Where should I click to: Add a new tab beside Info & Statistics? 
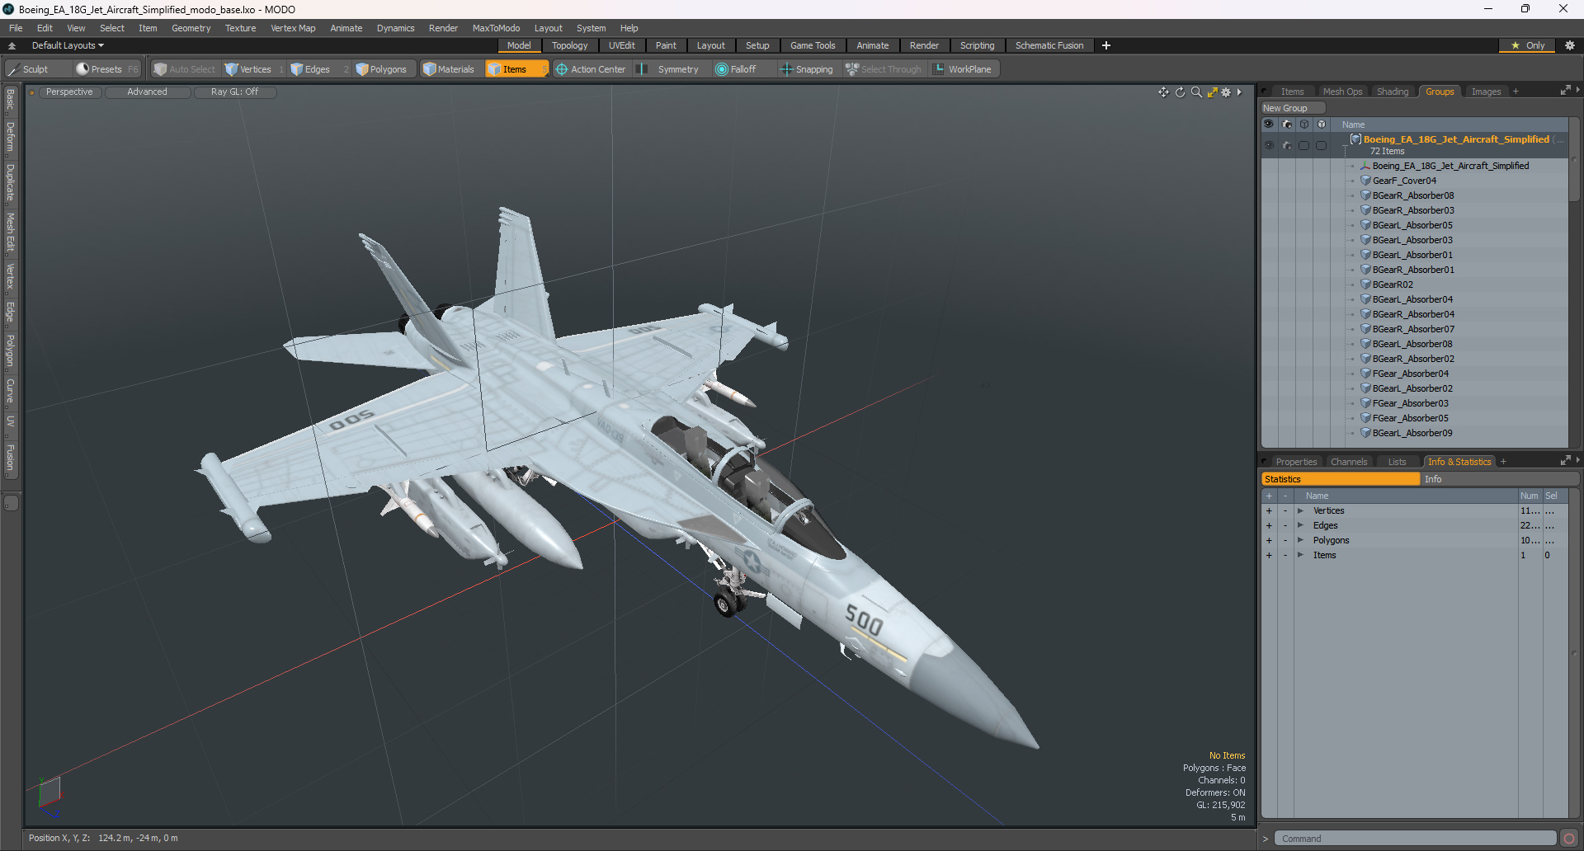pyautogui.click(x=1503, y=462)
